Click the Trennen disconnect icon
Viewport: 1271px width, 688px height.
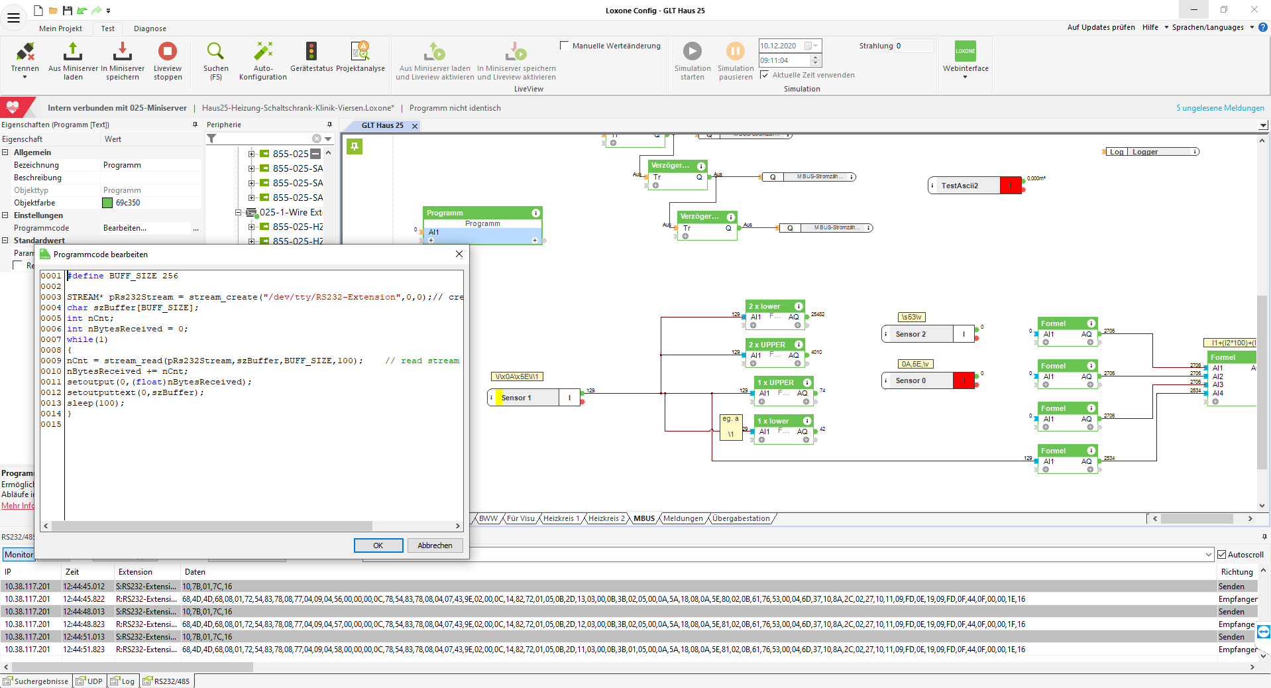pyautogui.click(x=25, y=52)
